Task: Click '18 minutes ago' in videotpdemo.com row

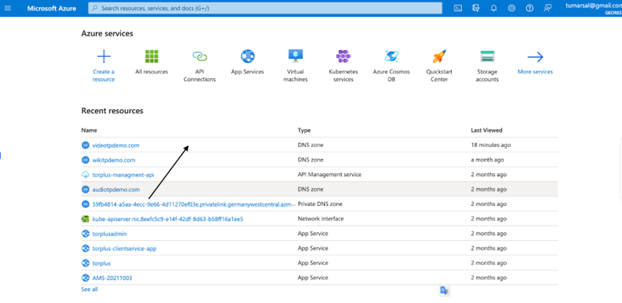Action: coord(490,145)
